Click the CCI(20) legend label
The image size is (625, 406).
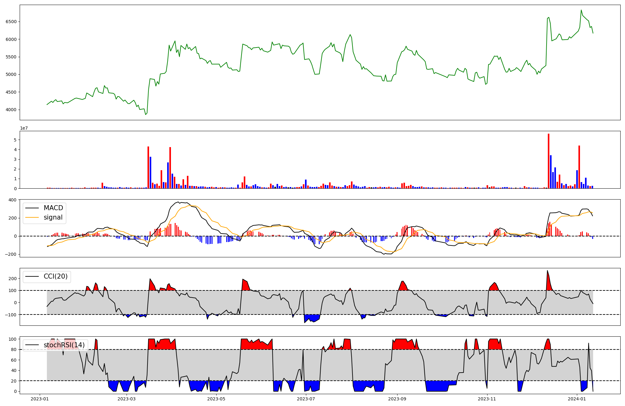point(56,276)
